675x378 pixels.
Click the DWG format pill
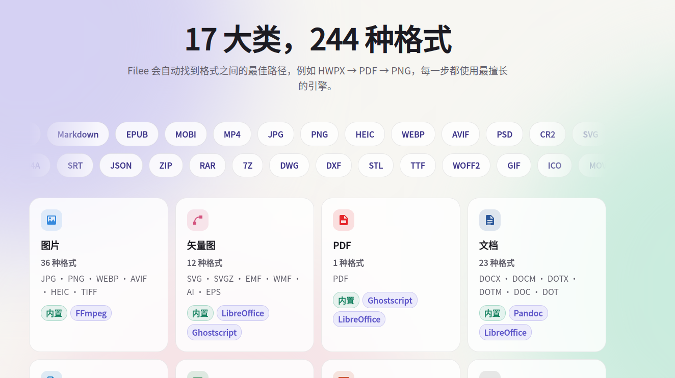click(x=290, y=166)
